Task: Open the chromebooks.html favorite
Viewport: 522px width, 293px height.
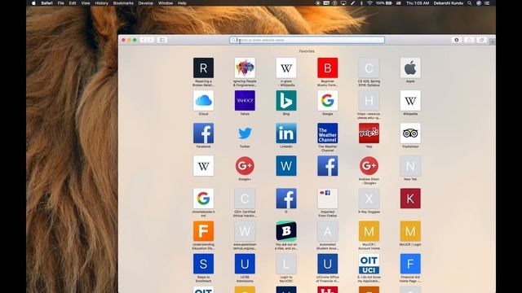Action: tap(203, 199)
